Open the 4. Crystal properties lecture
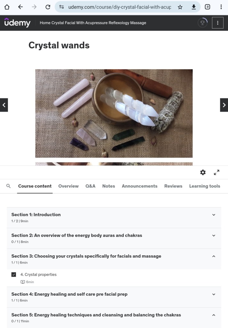 pyautogui.click(x=38, y=275)
